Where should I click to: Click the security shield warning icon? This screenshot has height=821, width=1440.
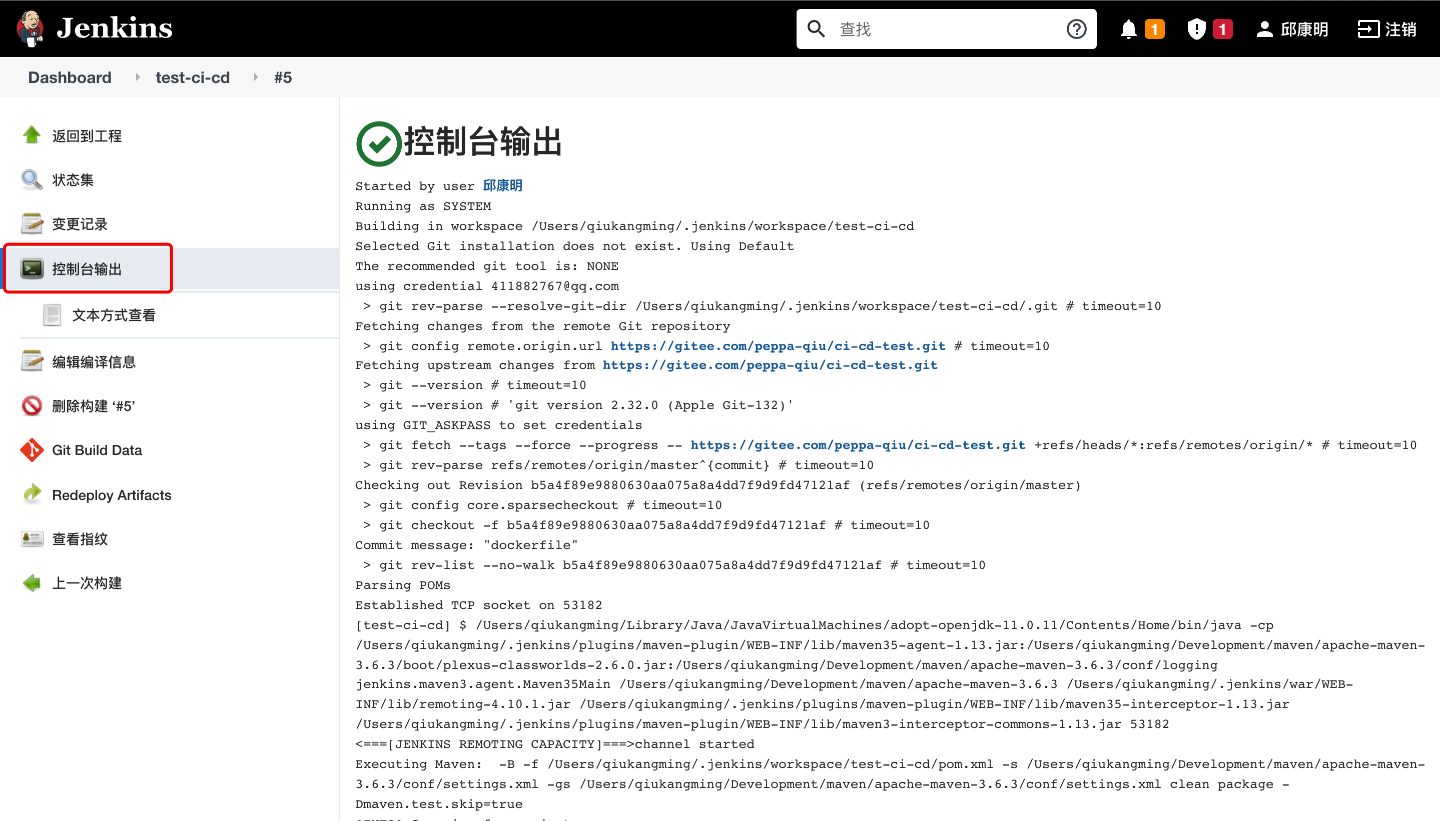pyautogui.click(x=1196, y=29)
